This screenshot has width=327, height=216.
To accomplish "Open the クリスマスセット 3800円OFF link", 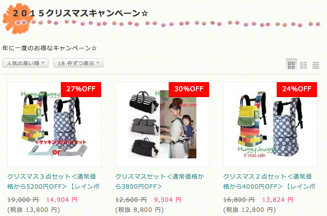I will pos(160,182).
